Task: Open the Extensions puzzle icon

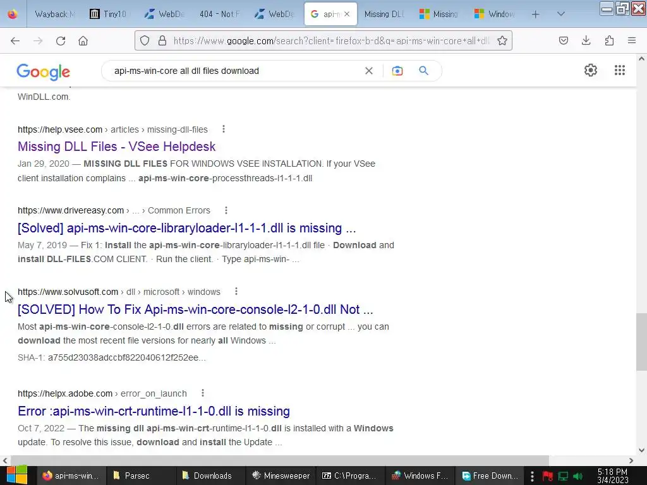Action: (610, 40)
